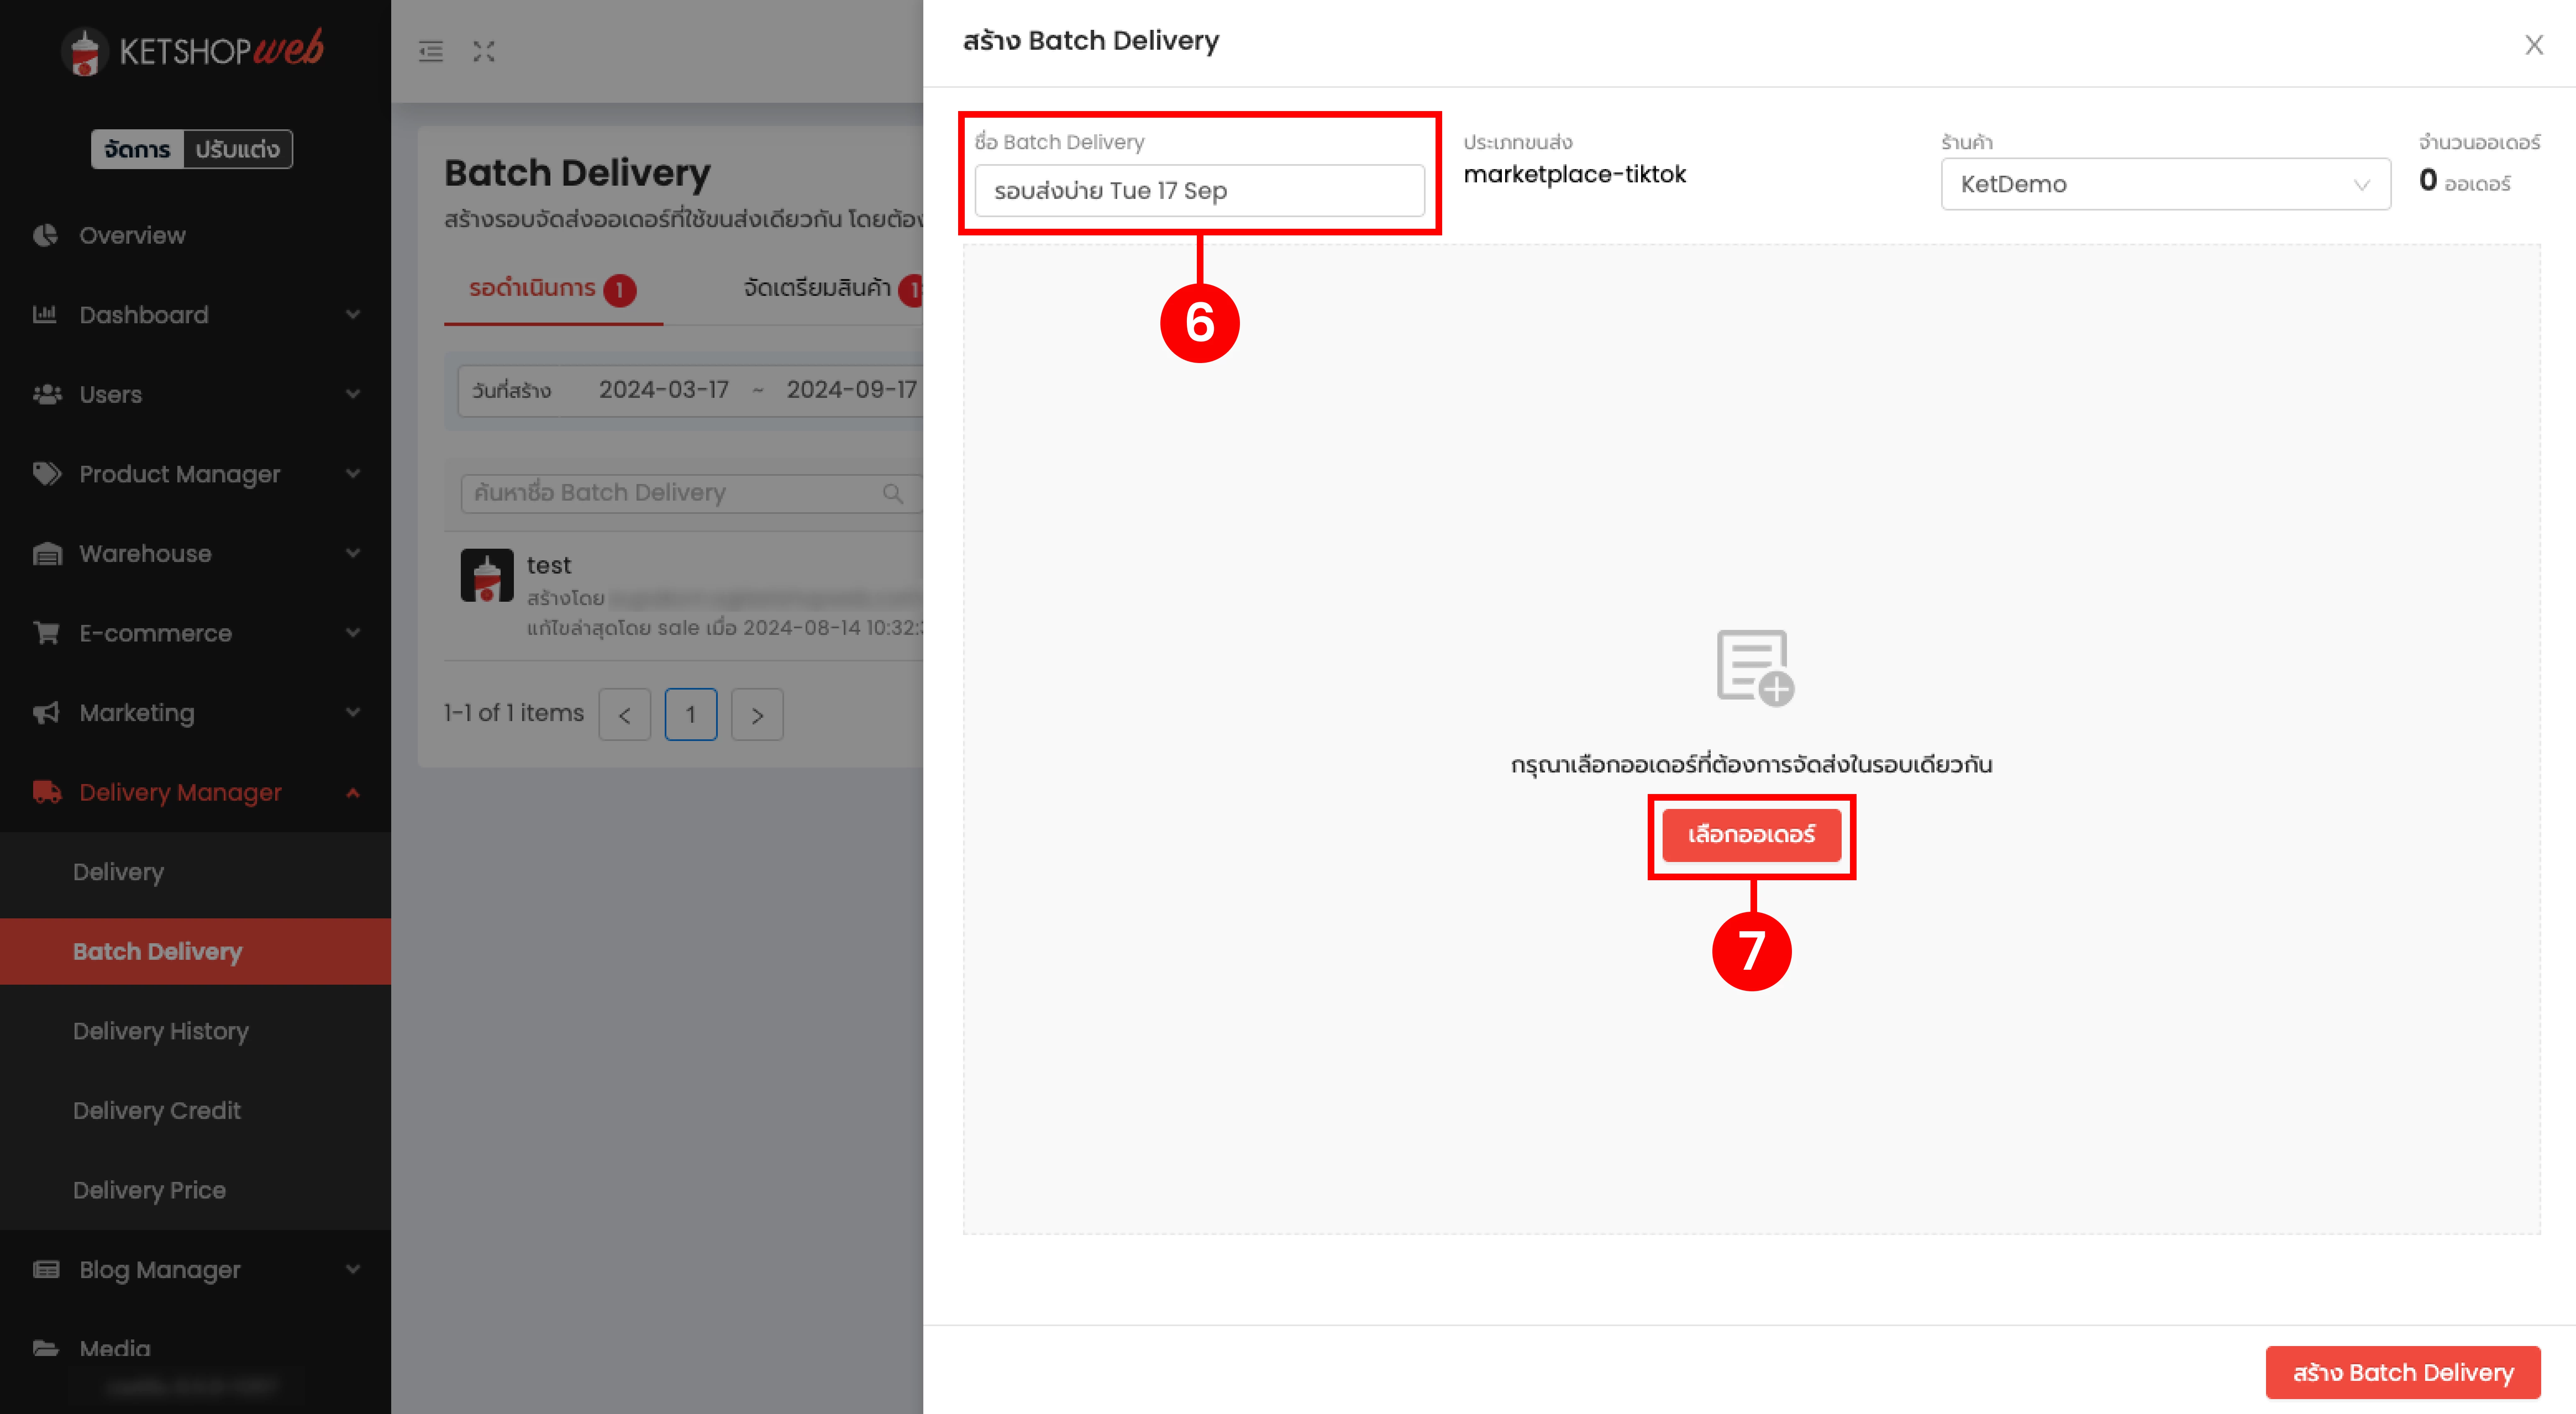Screen dimensions: 2576x1414
Task: Click end date 2024-09-17 field
Action: pos(851,390)
